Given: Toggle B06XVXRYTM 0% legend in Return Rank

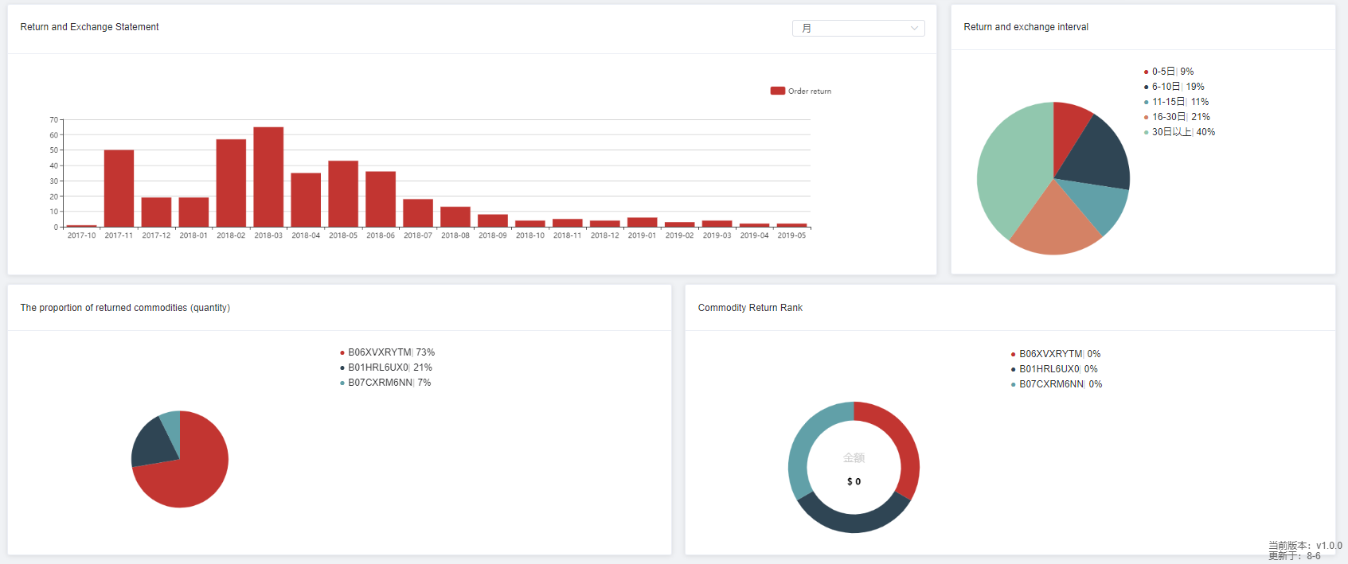Looking at the screenshot, I should (x=1056, y=354).
